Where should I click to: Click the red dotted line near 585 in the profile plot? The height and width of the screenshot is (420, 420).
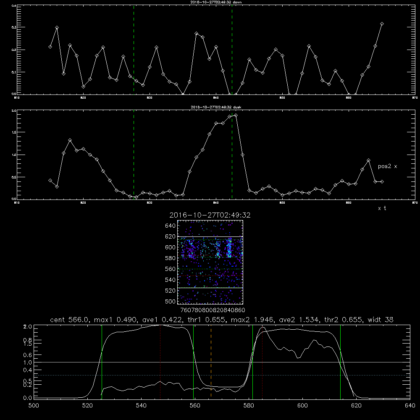click(262, 362)
